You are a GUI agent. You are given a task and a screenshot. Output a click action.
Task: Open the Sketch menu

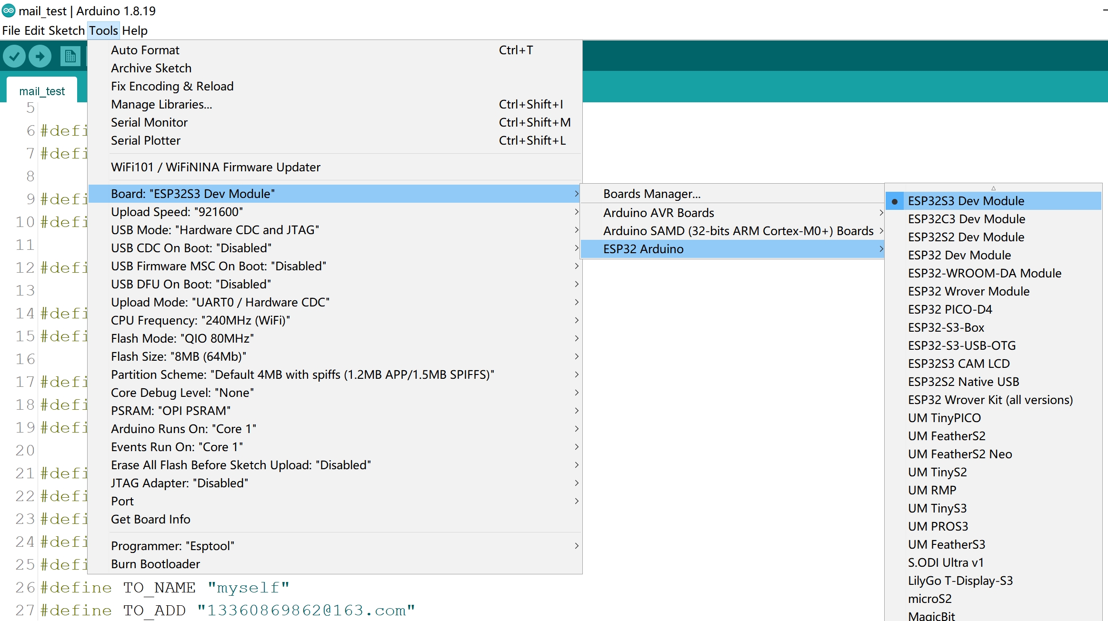point(67,30)
